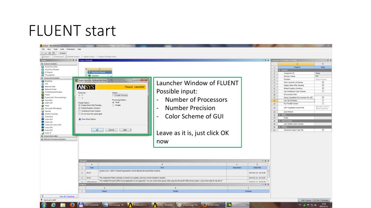Click View All / Customize link

[x=68, y=196]
